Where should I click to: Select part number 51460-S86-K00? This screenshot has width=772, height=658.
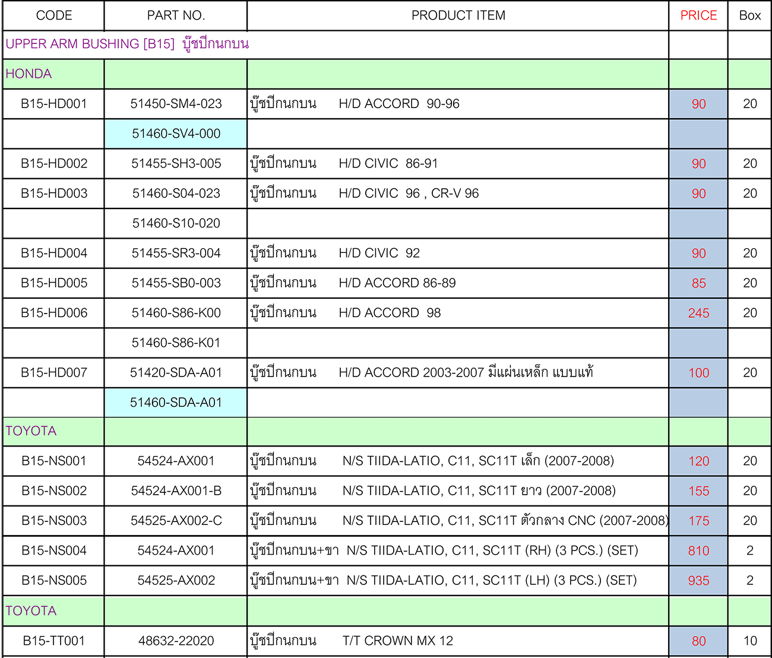[x=176, y=312]
